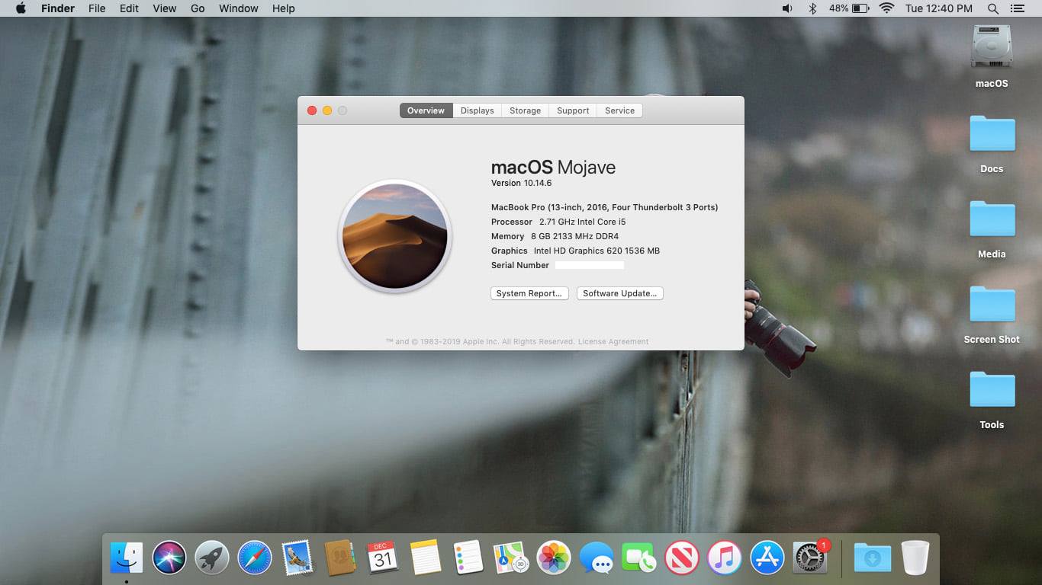The height and width of the screenshot is (585, 1042).
Task: Click the System Report... button
Action: point(529,293)
